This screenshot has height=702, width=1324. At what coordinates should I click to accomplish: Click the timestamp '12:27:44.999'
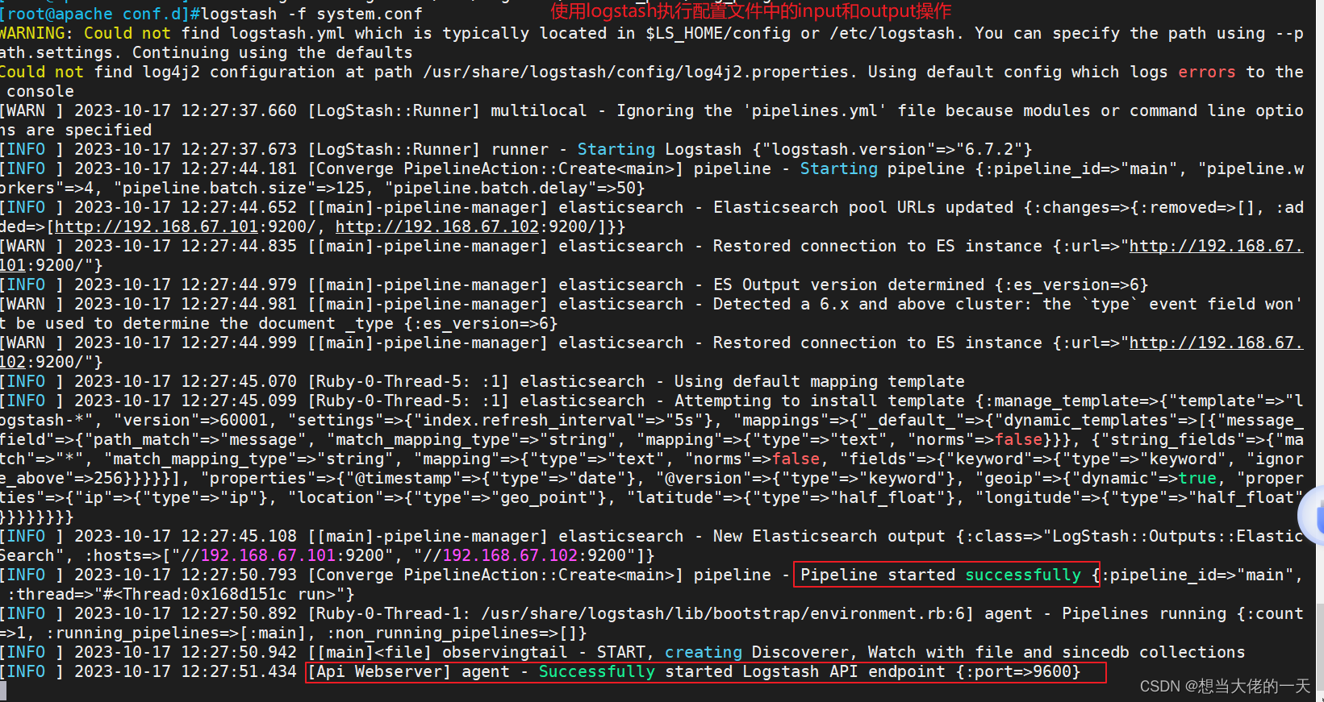click(x=239, y=343)
